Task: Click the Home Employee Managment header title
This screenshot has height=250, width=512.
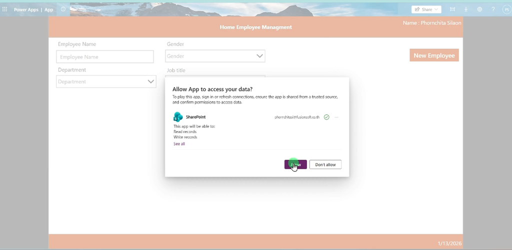Action: pos(255,27)
